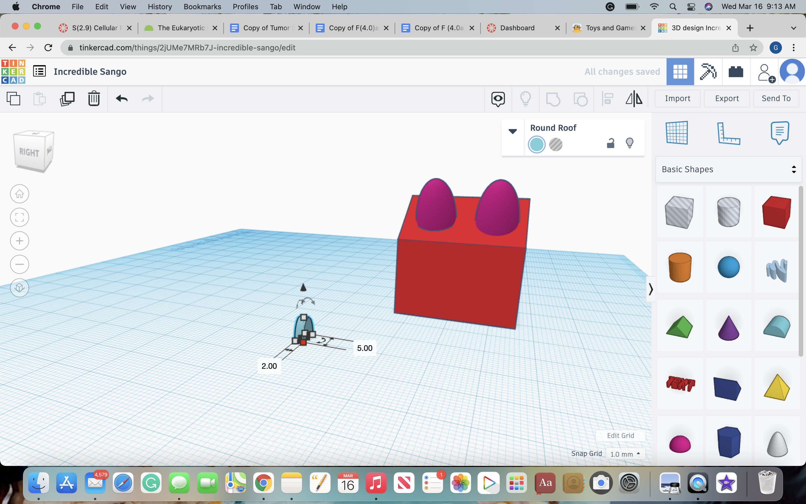The image size is (806, 504).
Task: Toggle the hide lightbulb in the Round Roof panel
Action: (x=629, y=143)
